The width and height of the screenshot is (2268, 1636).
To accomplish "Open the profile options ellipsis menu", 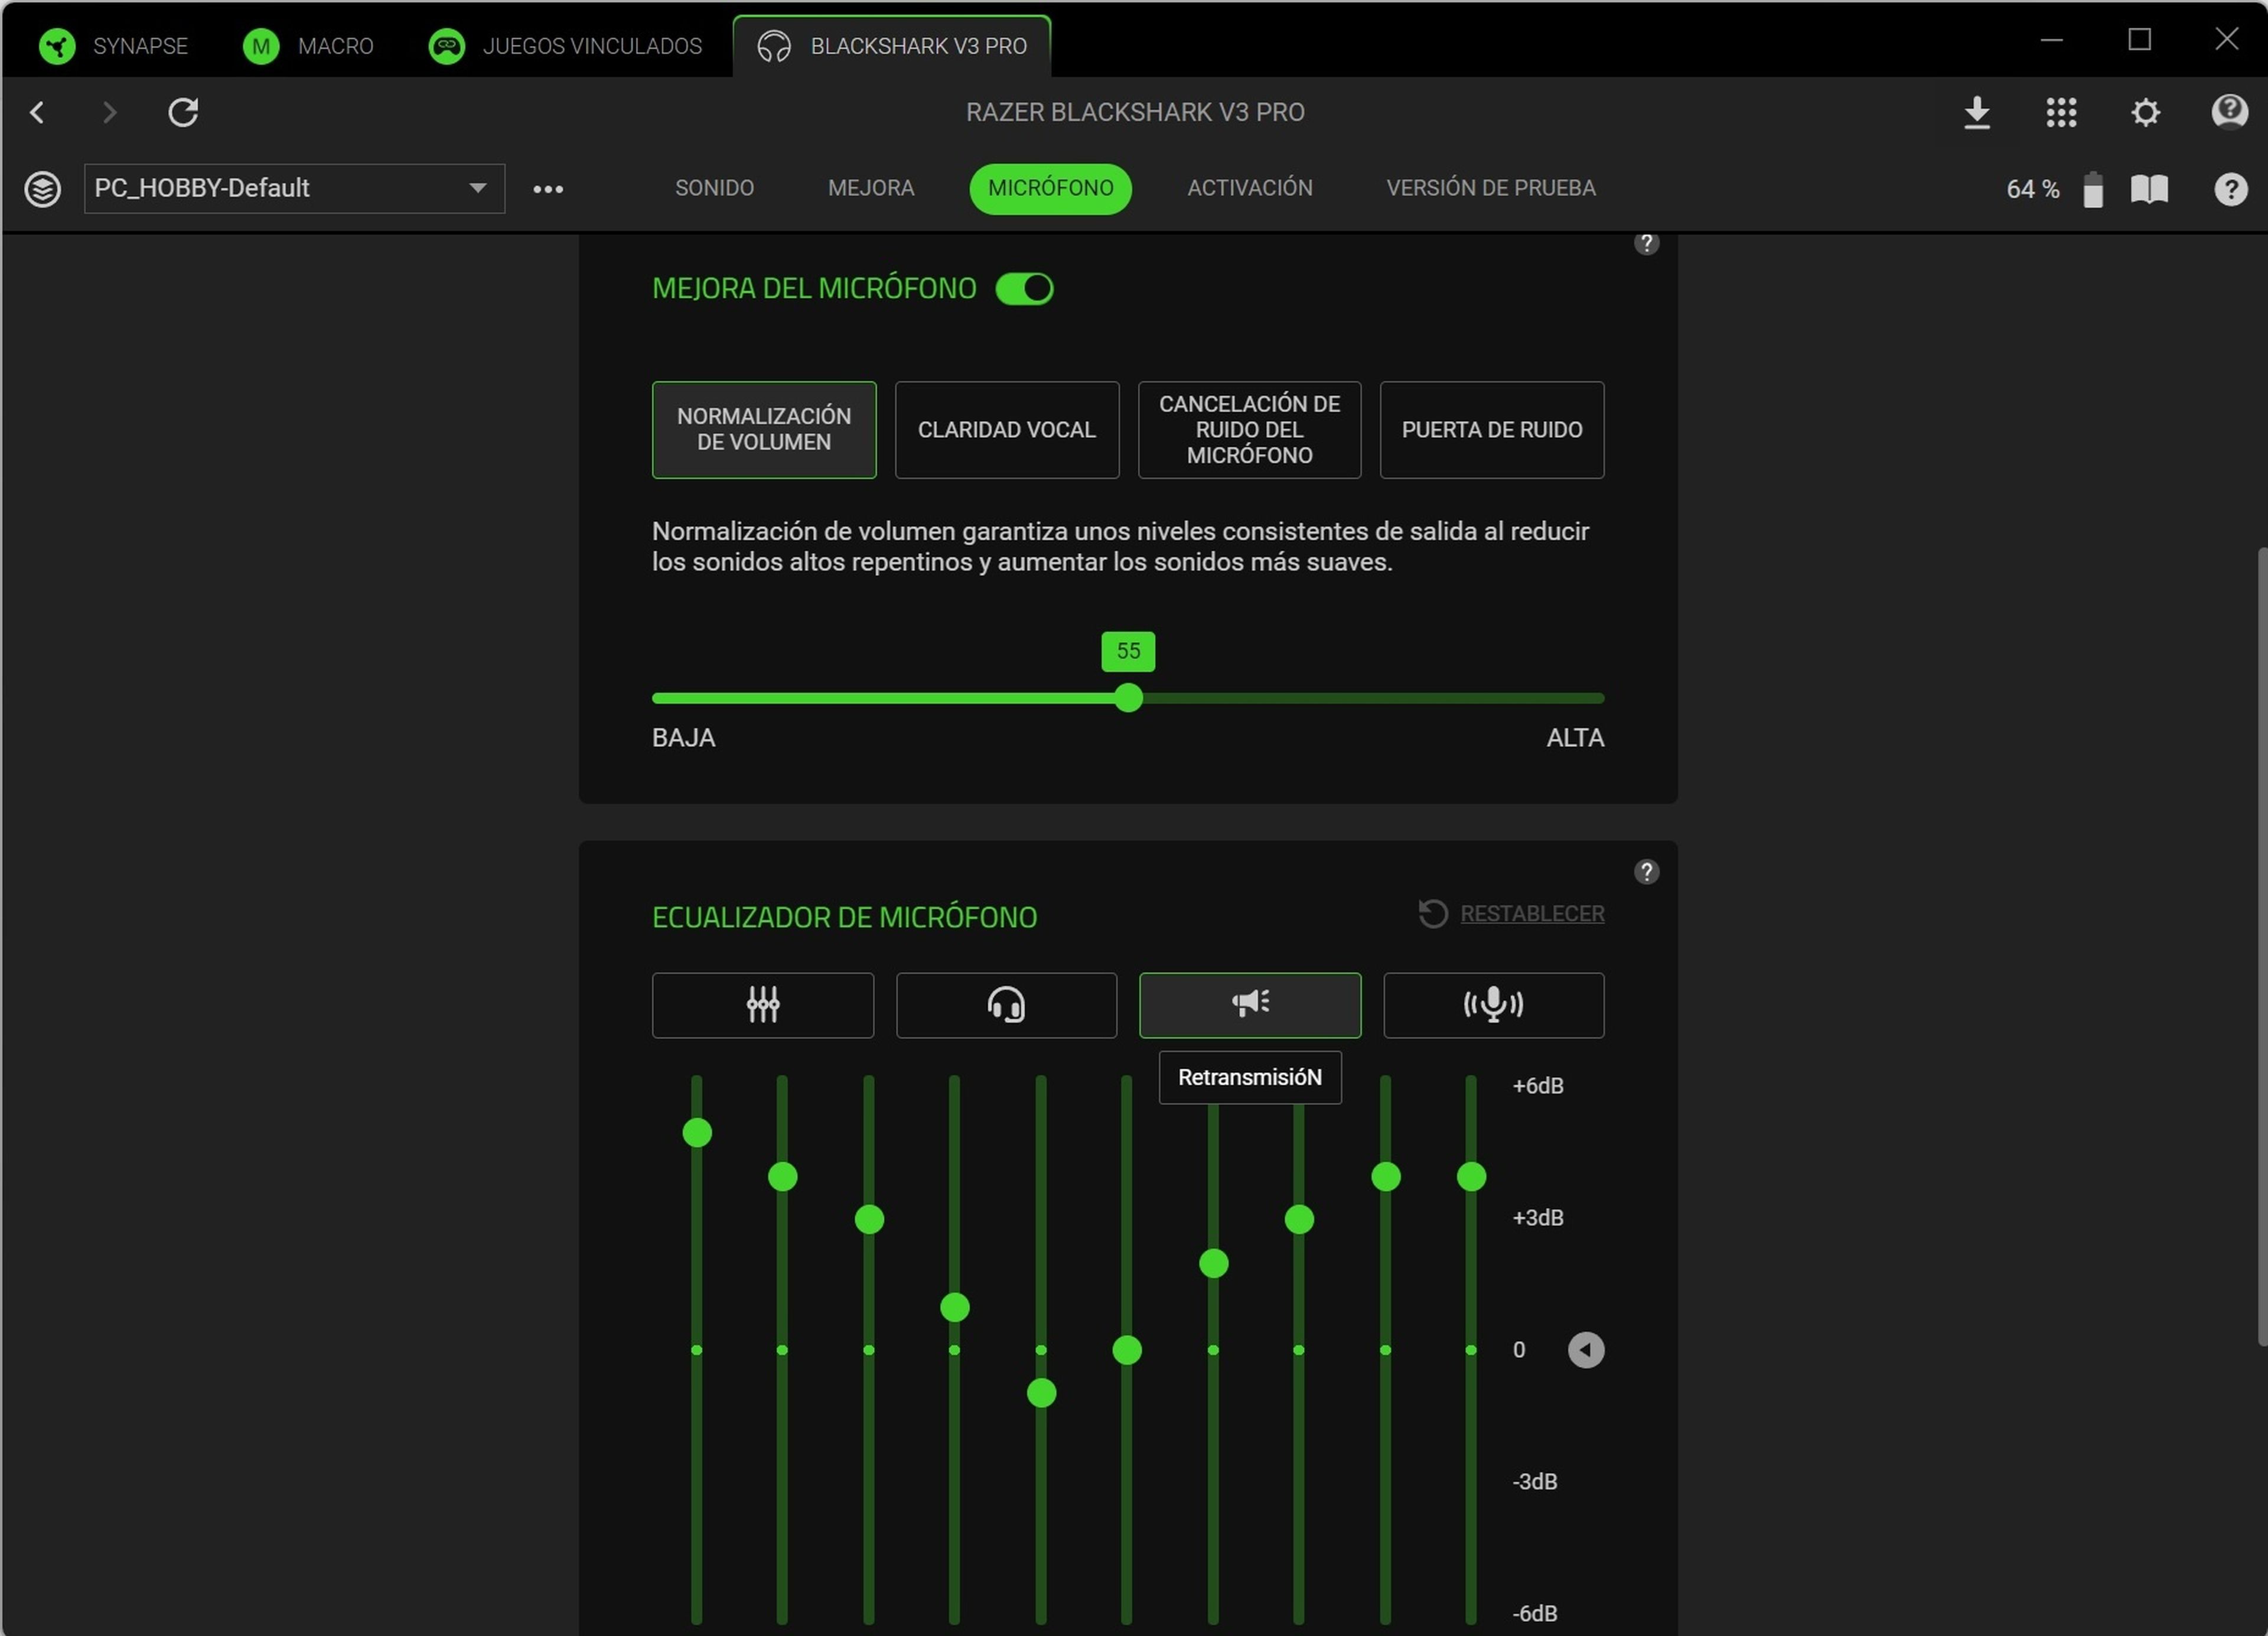I will pos(548,188).
